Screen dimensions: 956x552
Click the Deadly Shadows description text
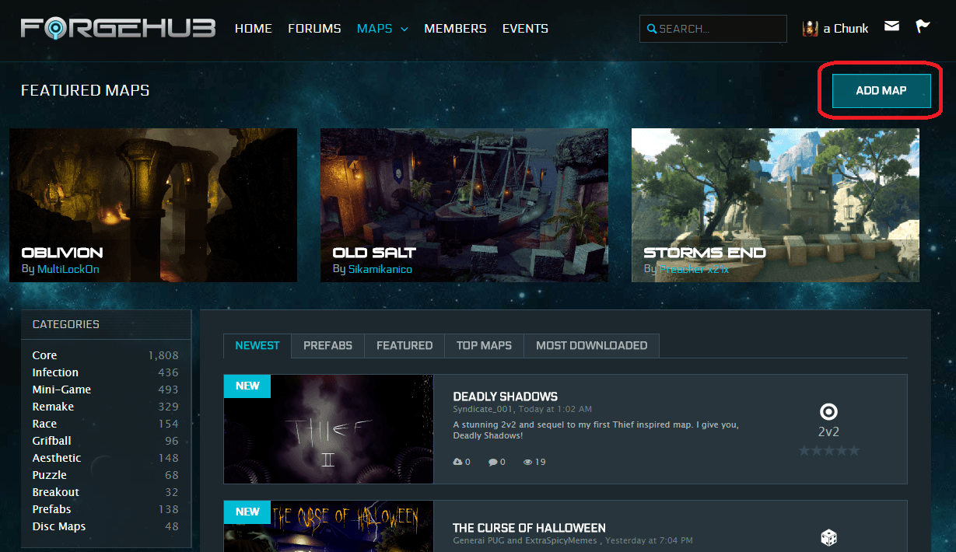point(596,431)
